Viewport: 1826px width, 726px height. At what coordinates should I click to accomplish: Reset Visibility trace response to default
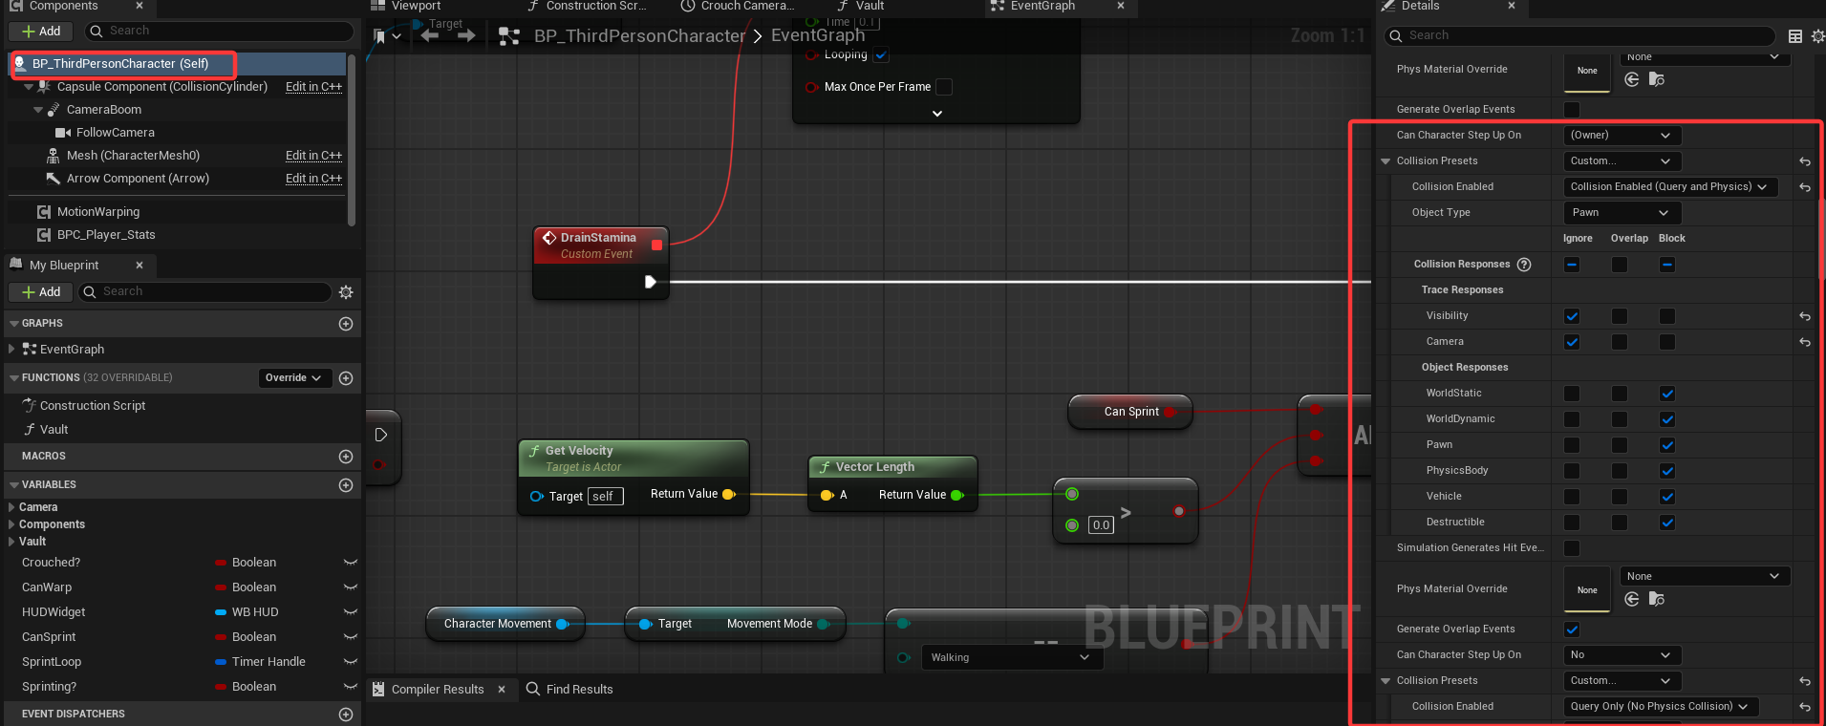coord(1805,316)
